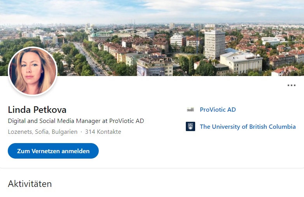Open the ProViotic AD company link
The image size is (304, 197).
(x=218, y=110)
